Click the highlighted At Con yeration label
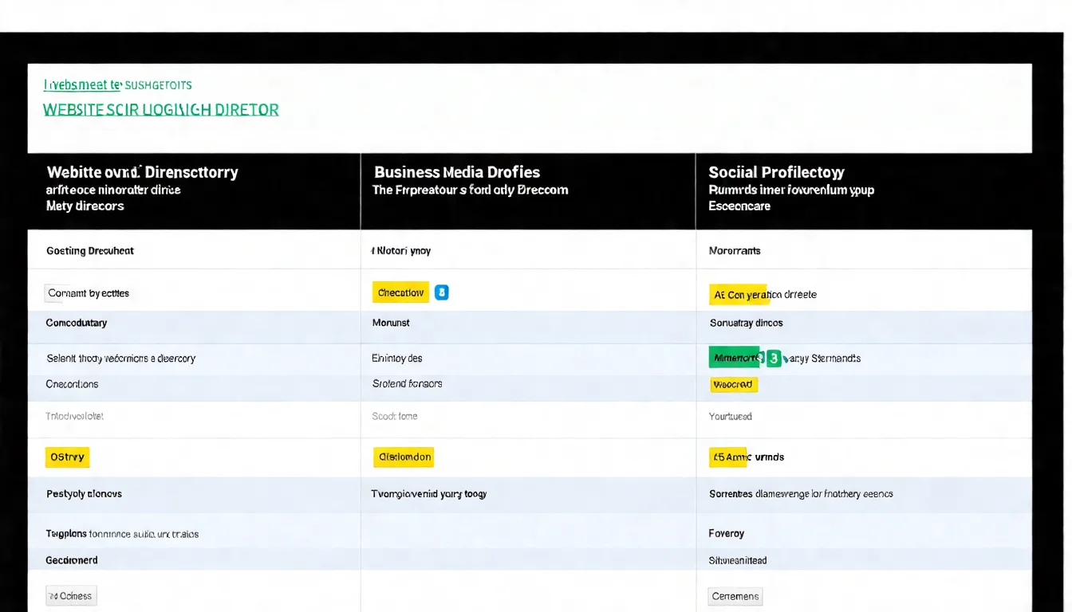 (x=739, y=294)
